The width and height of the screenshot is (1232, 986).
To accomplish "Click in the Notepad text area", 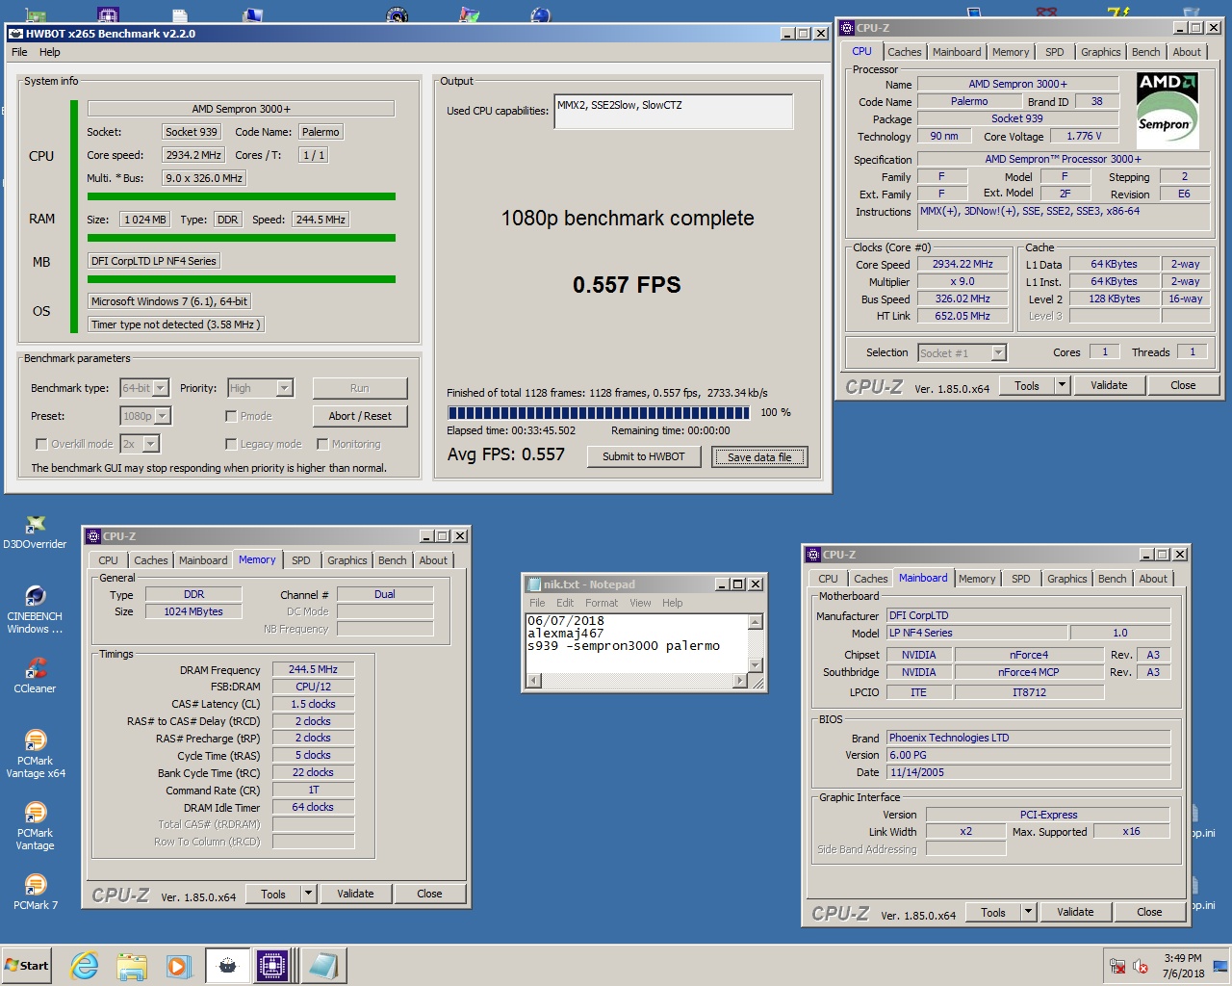I will pos(637,642).
